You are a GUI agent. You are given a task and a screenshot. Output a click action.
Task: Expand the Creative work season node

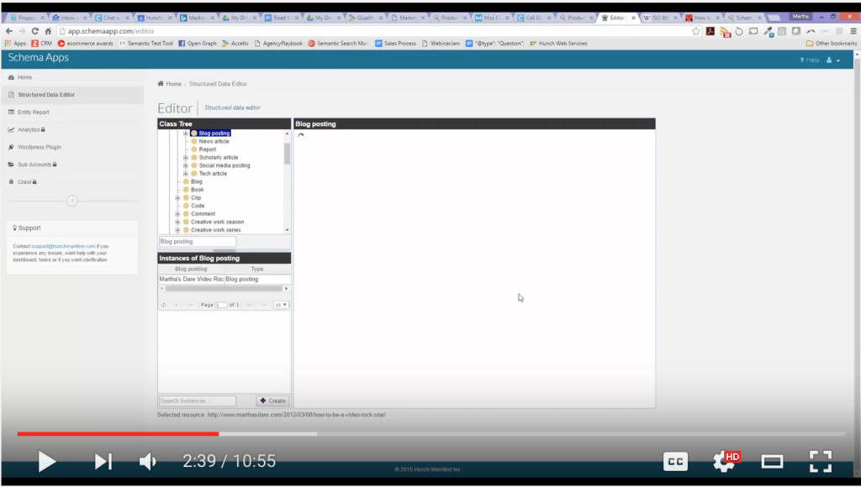coord(177,223)
